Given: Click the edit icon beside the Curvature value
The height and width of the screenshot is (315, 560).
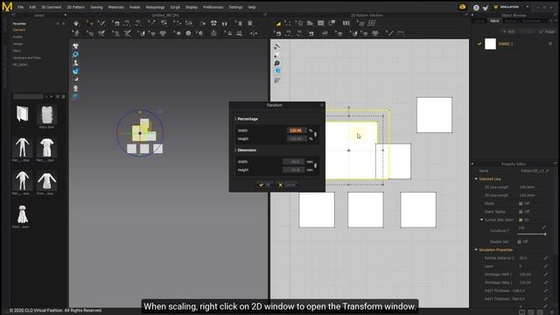Looking at the screenshot, I should (x=543, y=227).
